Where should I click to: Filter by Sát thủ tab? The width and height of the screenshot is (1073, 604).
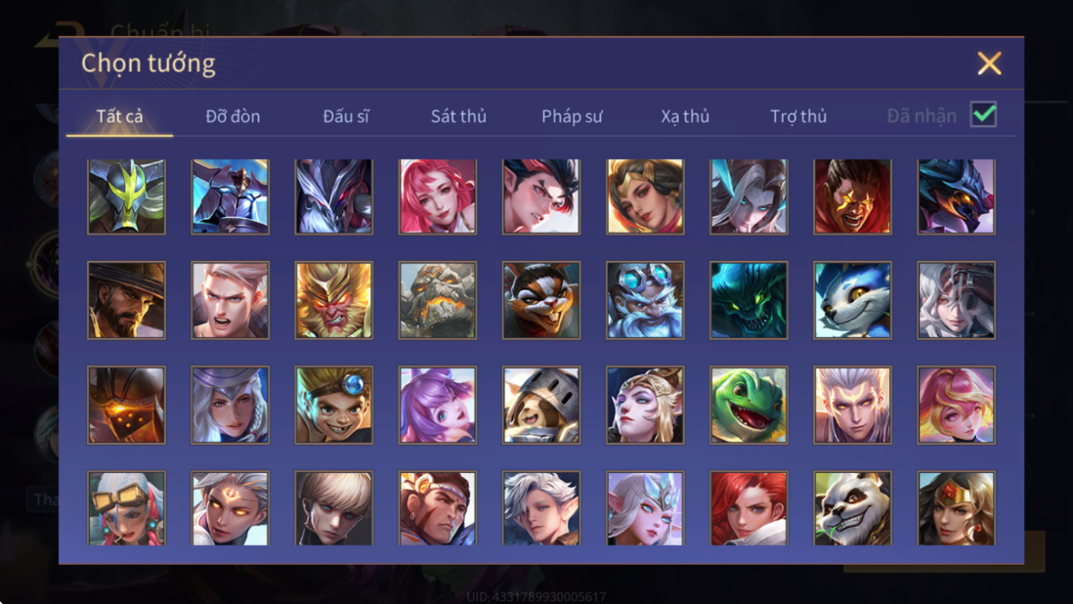458,116
